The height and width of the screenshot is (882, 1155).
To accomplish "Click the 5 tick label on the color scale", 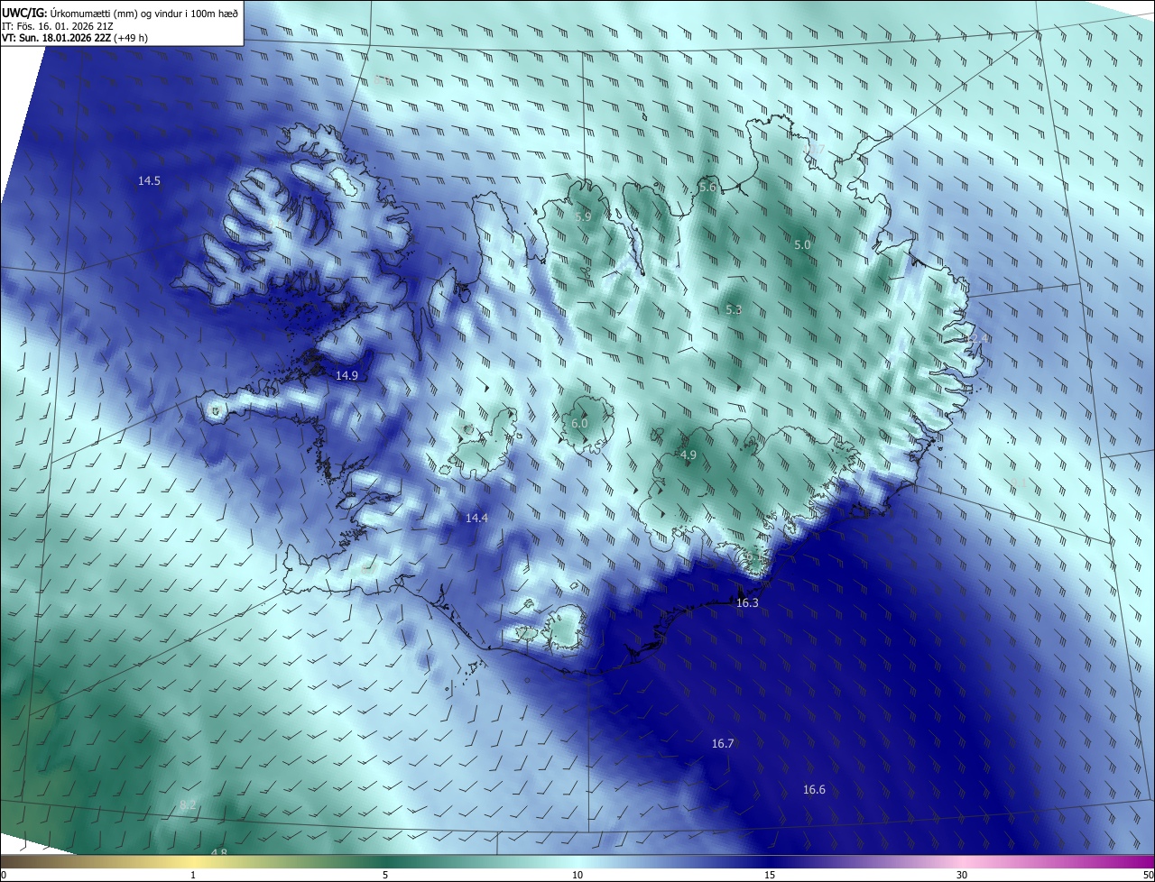I will [385, 876].
